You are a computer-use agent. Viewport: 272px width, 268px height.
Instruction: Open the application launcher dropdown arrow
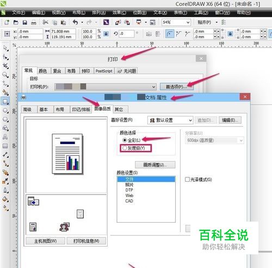(x=146, y=22)
